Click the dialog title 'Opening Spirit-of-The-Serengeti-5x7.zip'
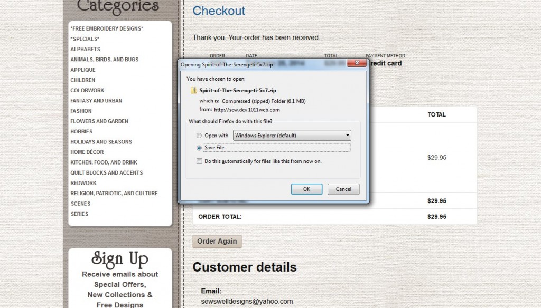The height and width of the screenshot is (308, 541). click(x=227, y=64)
